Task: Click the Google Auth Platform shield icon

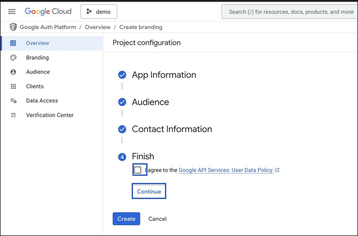Action: click(x=14, y=27)
